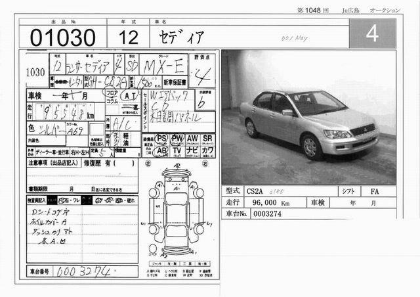The image size is (420, 297).
Task: Click the 書類期限 document deadline label
Action: pyautogui.click(x=38, y=189)
